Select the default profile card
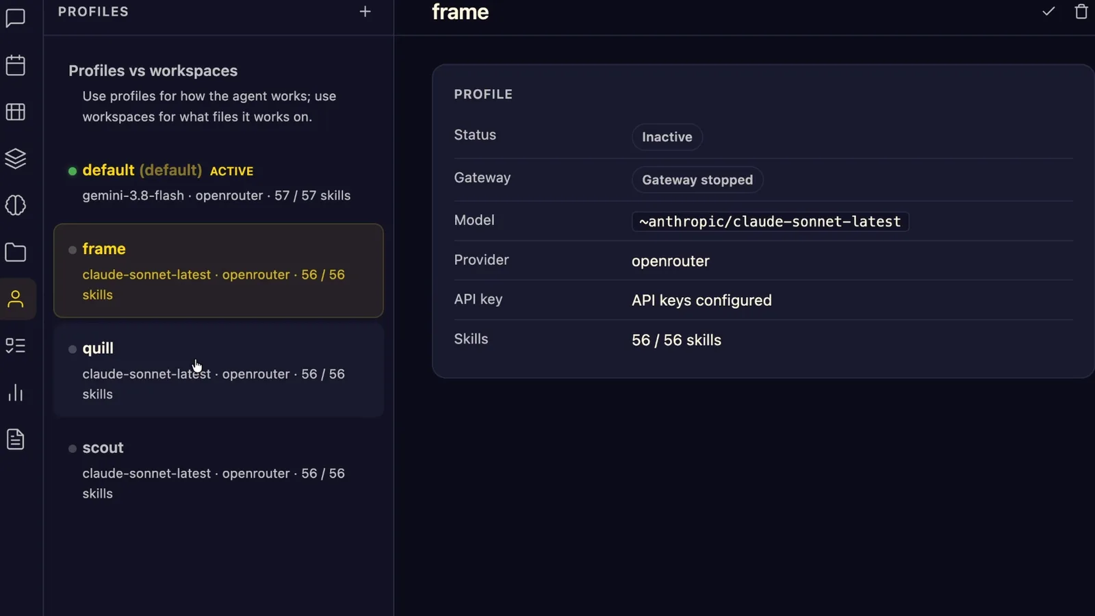Viewport: 1095px width, 616px height. click(x=218, y=182)
